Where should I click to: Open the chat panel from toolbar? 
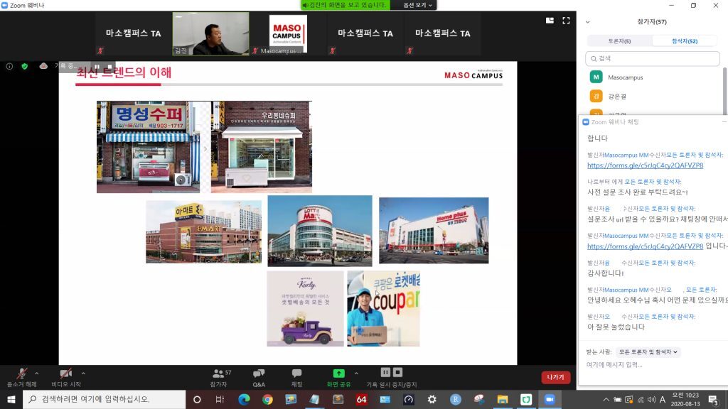tap(296, 376)
